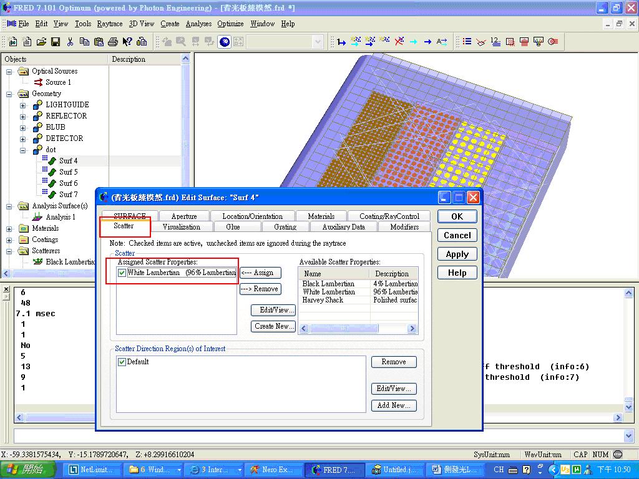
Task: Click the single ray trace '1' arrow icon
Action: click(x=341, y=42)
